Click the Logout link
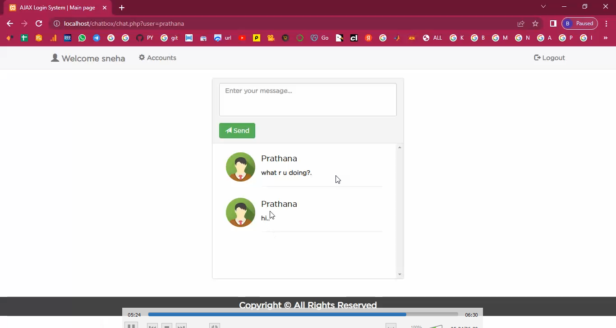The height and width of the screenshot is (328, 616). pyautogui.click(x=549, y=58)
